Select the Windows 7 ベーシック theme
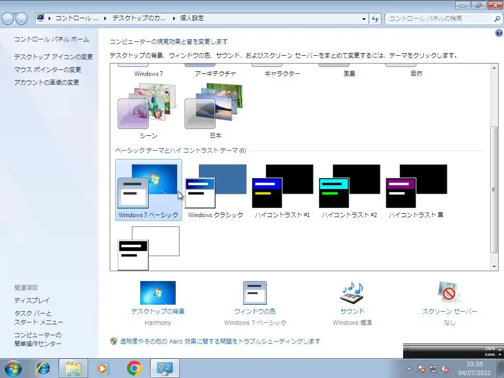504x378 pixels. pyautogui.click(x=148, y=189)
